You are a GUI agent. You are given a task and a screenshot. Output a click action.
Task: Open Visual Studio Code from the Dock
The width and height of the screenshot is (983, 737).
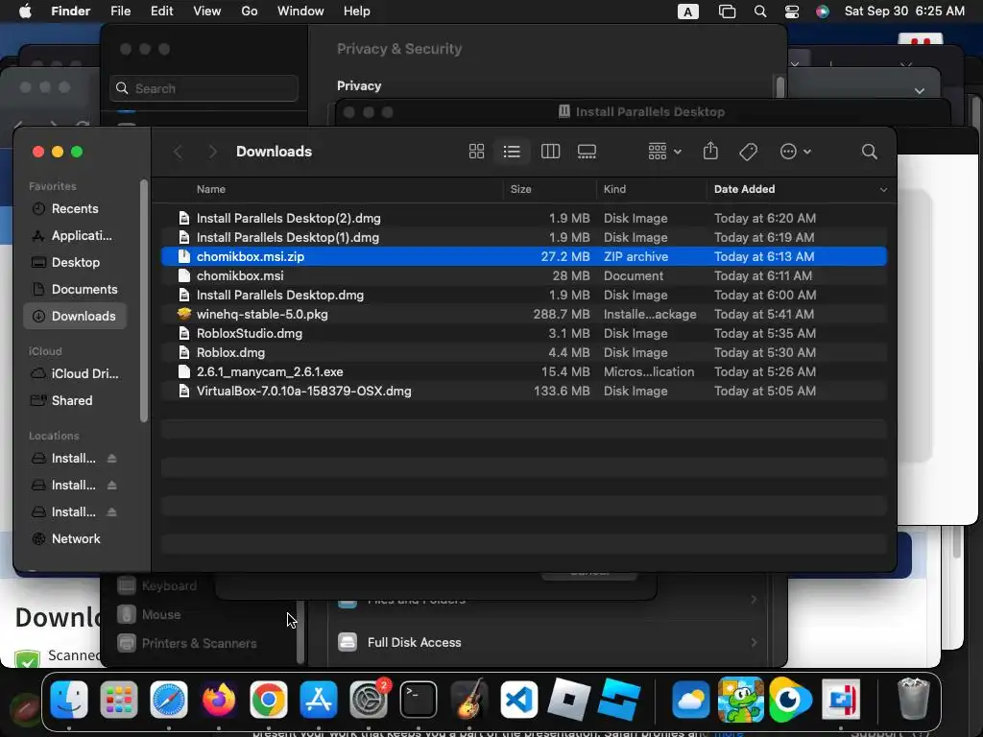pyautogui.click(x=518, y=700)
